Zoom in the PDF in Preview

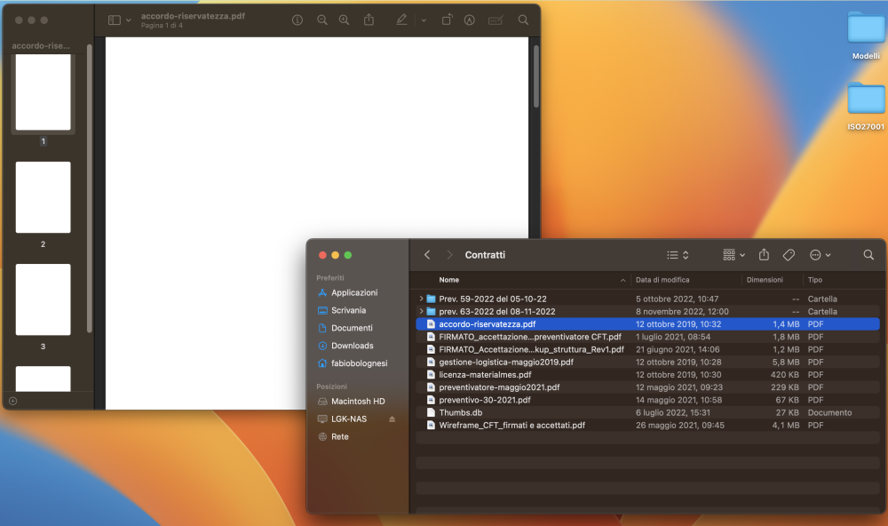click(x=344, y=20)
